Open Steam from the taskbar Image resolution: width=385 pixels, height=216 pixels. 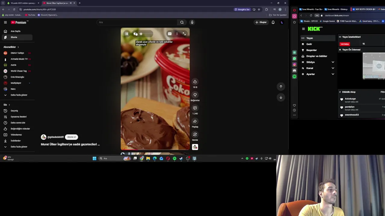pyautogui.click(x=181, y=158)
